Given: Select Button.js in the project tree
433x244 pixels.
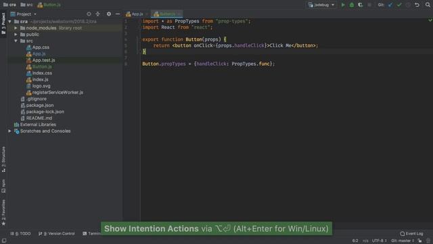Looking at the screenshot, I should click(x=42, y=66).
